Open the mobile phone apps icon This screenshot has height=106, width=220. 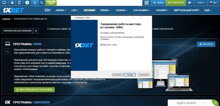coord(20,3)
